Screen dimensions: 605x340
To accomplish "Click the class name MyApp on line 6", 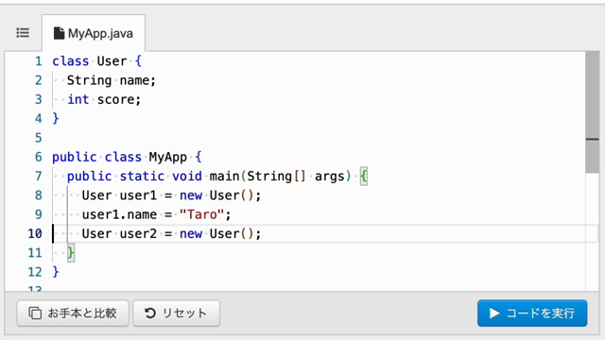I will click(x=168, y=157).
